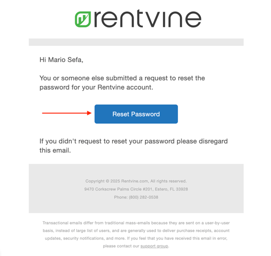
Task: Select the phone number (800) 282-0538
Action: 143,197
